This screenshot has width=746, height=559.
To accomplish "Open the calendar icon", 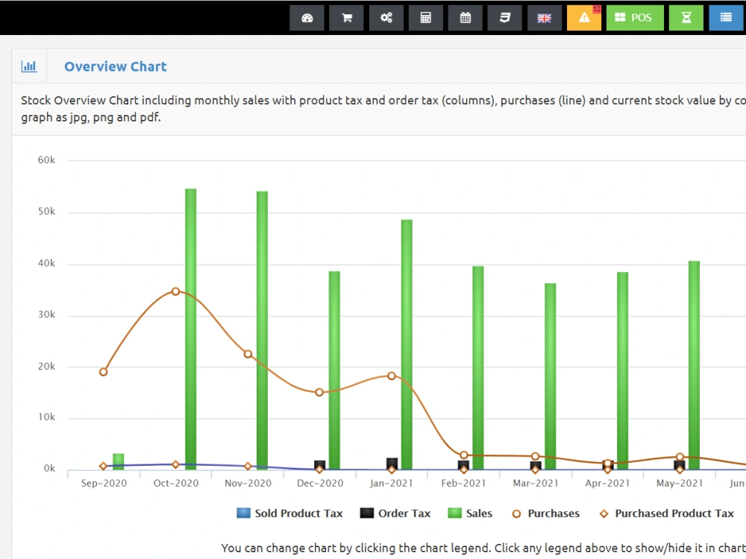I will pyautogui.click(x=466, y=18).
